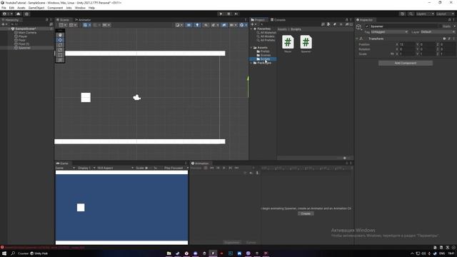
Task: Click the Step button in the top toolbar
Action: coord(236,14)
